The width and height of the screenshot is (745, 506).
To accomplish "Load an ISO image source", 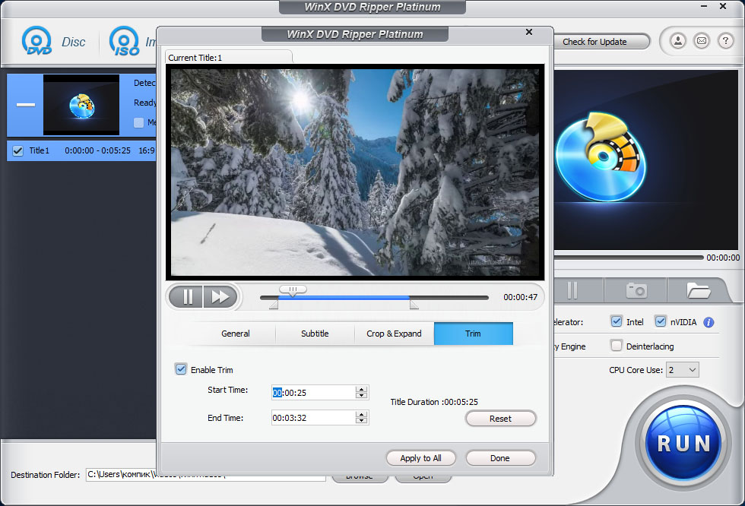I will tap(132, 41).
